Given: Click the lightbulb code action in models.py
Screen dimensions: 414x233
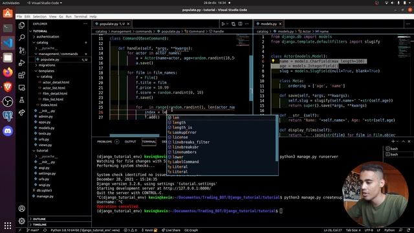Looking at the screenshot, I should (x=273, y=61).
